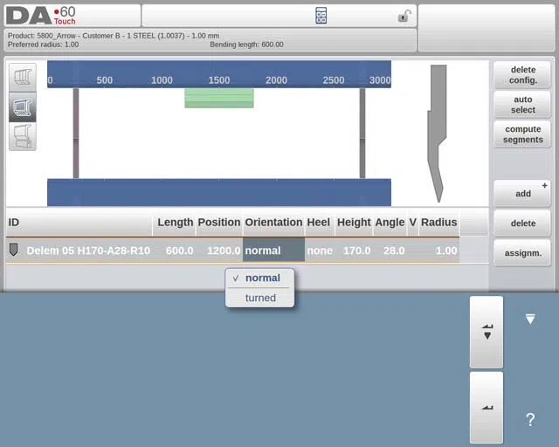Open help with the question mark
The image size is (559, 447).
[530, 419]
